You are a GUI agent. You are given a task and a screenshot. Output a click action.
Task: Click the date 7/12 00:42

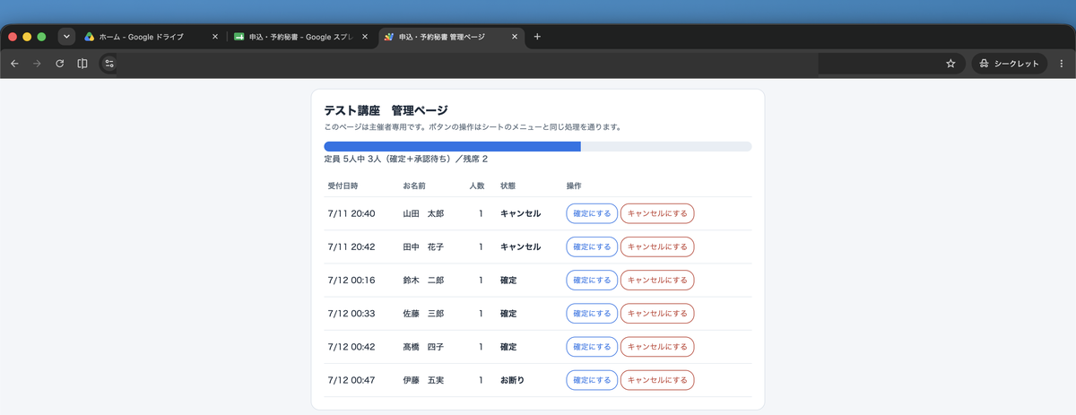(351, 346)
